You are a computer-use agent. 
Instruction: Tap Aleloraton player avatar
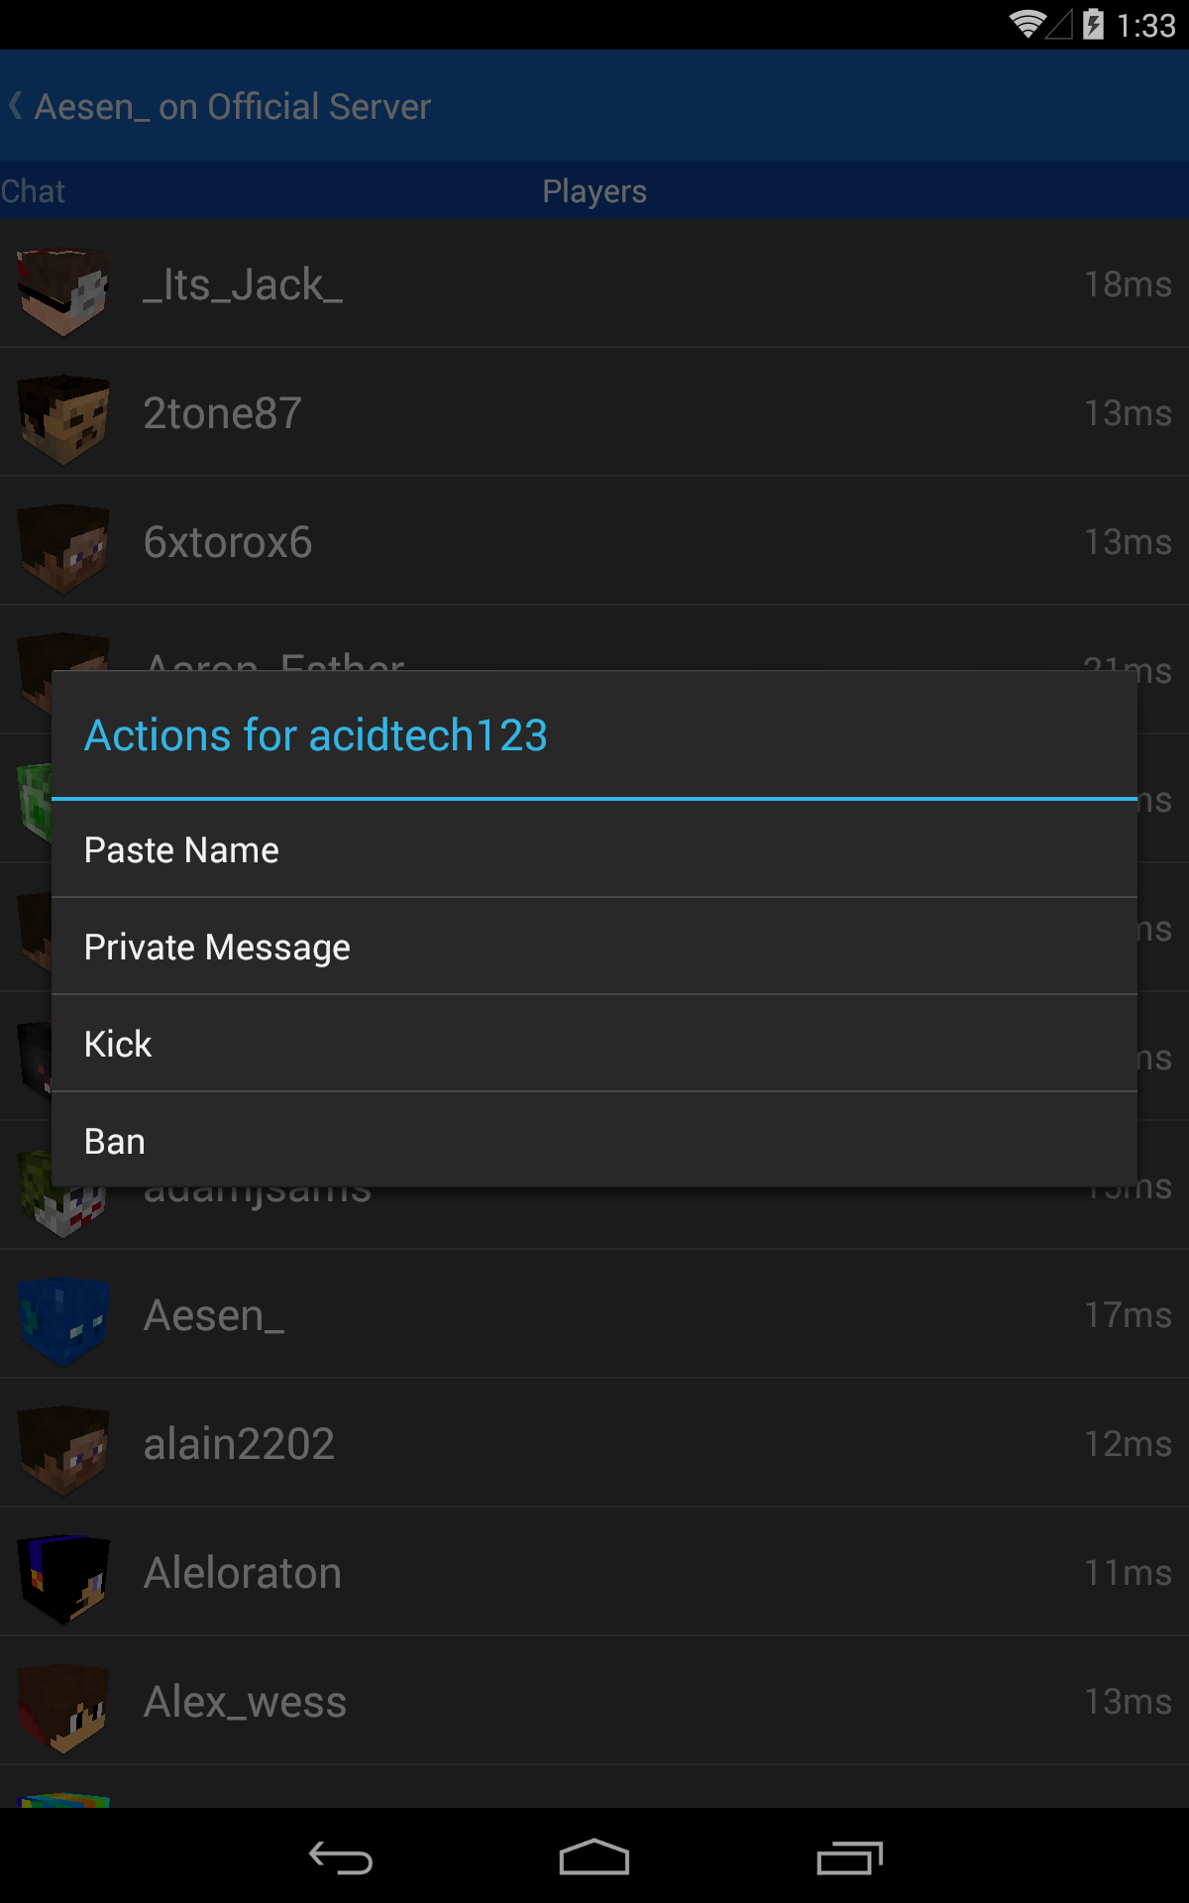click(63, 1579)
